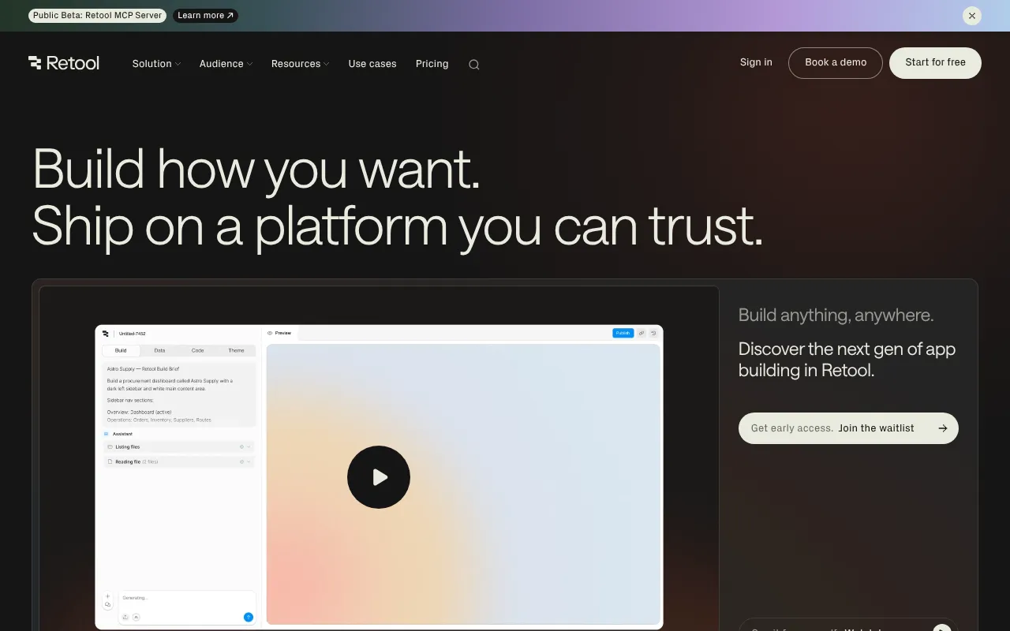The height and width of the screenshot is (631, 1010).
Task: Switch to the Code tab in the editor
Action: coord(197,350)
